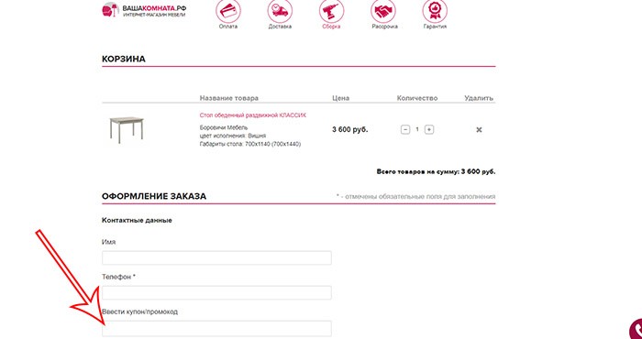Click the Габариты стола dimensions text
The width and height of the screenshot is (642, 339).
pos(250,144)
